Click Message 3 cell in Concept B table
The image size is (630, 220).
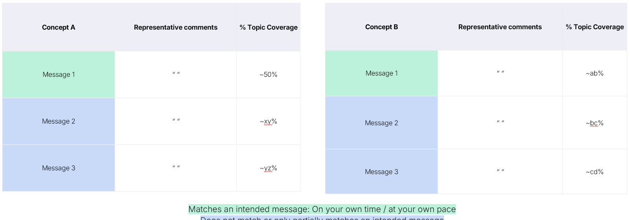point(381,172)
